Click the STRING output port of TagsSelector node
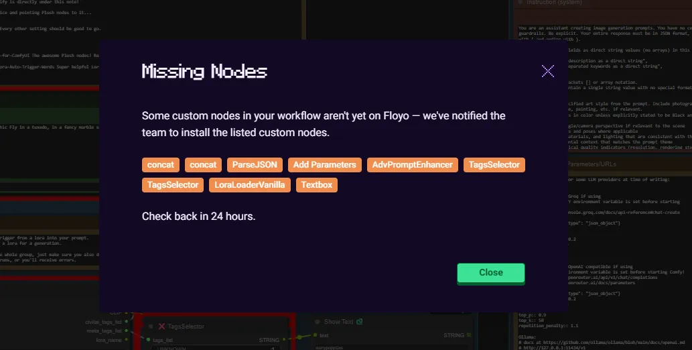This screenshot has width=692, height=350. [x=284, y=340]
